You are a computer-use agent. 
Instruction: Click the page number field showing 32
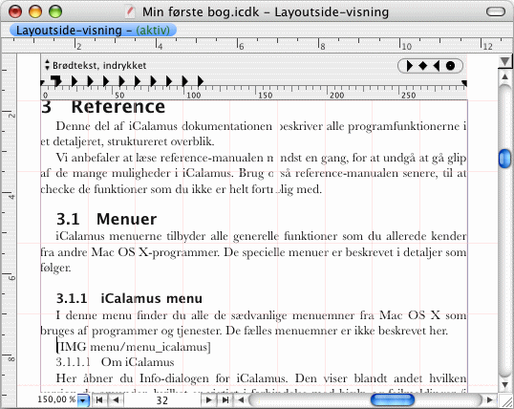pos(161,400)
